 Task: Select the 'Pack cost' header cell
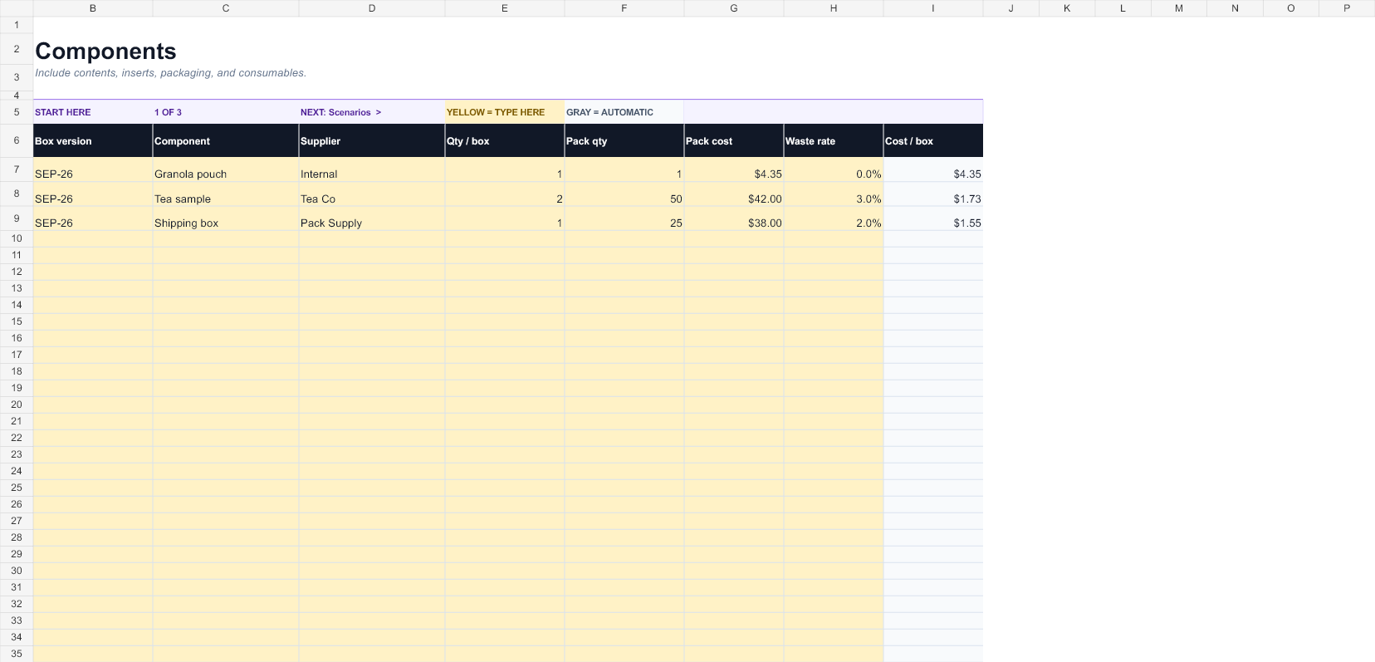pyautogui.click(x=734, y=140)
